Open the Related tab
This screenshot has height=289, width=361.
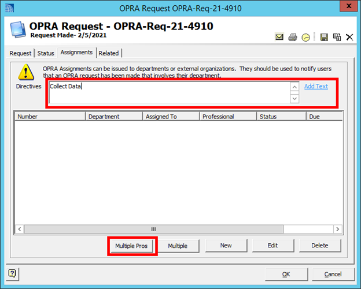coord(109,53)
